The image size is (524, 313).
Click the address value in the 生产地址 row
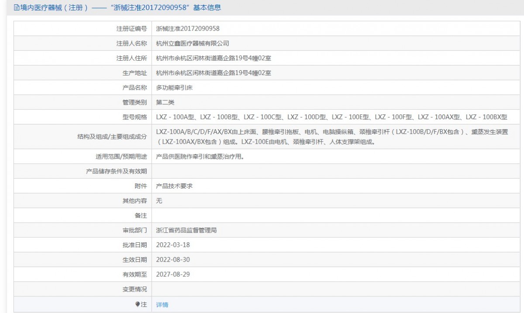point(214,73)
